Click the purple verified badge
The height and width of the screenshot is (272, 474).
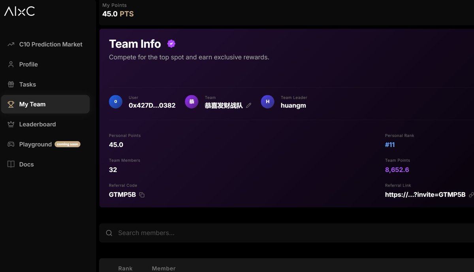(x=171, y=44)
